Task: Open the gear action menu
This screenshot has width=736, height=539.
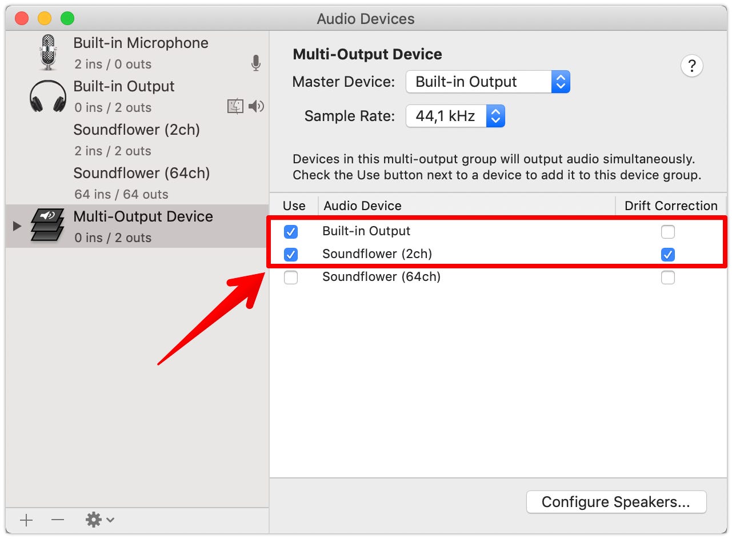Action: point(100,520)
